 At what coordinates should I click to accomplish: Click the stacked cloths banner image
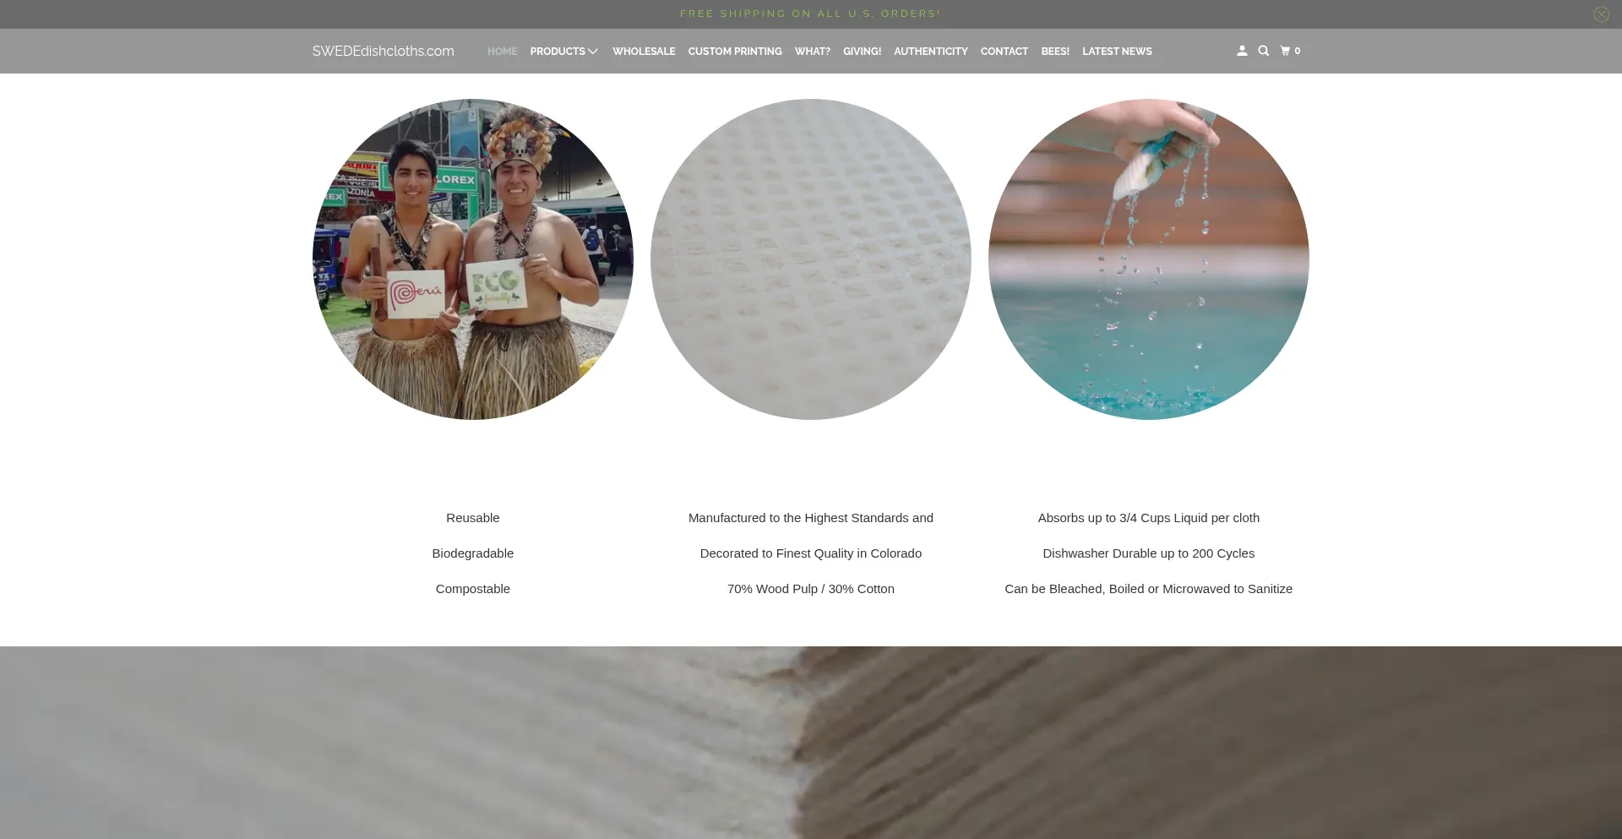point(811,742)
